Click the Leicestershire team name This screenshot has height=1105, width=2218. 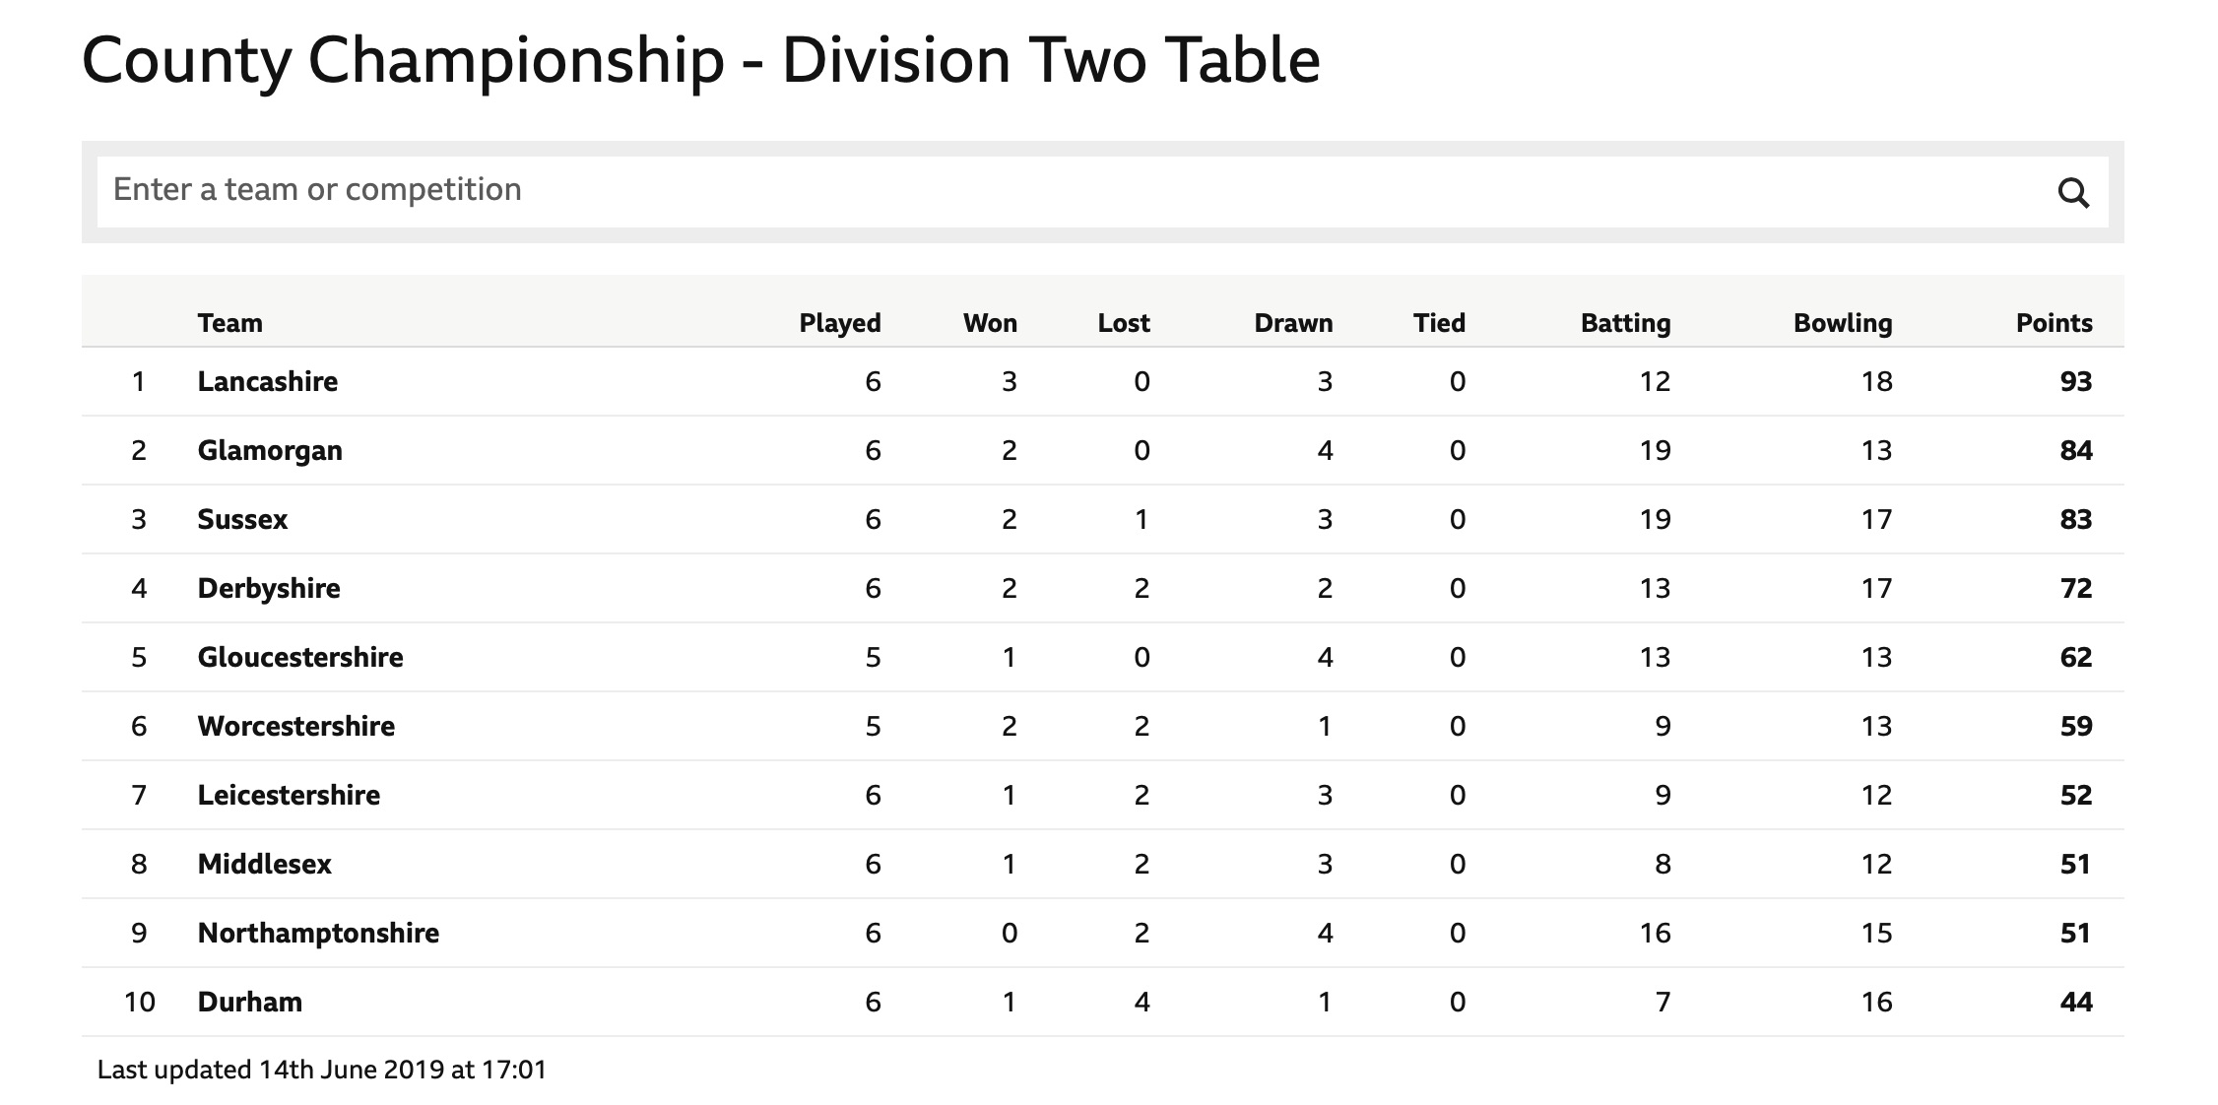(289, 795)
